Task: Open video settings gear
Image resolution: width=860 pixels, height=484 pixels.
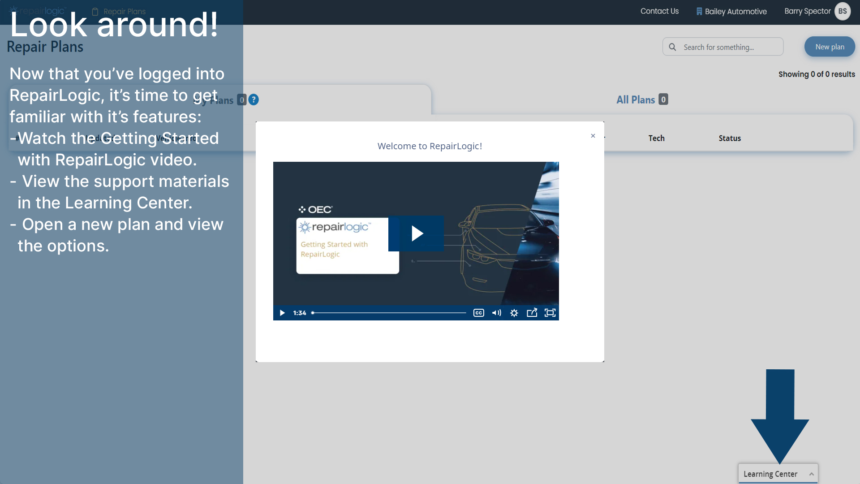Action: [x=514, y=313]
